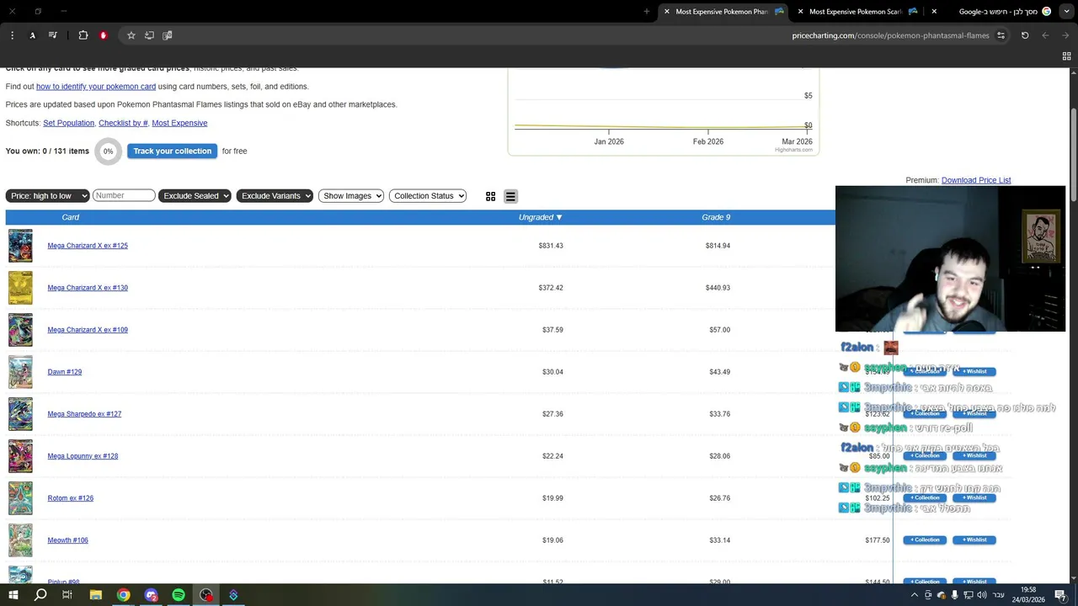Open the tab groups grid icon

[1066, 56]
